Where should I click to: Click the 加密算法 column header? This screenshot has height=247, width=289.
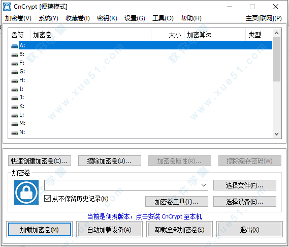coord(215,34)
